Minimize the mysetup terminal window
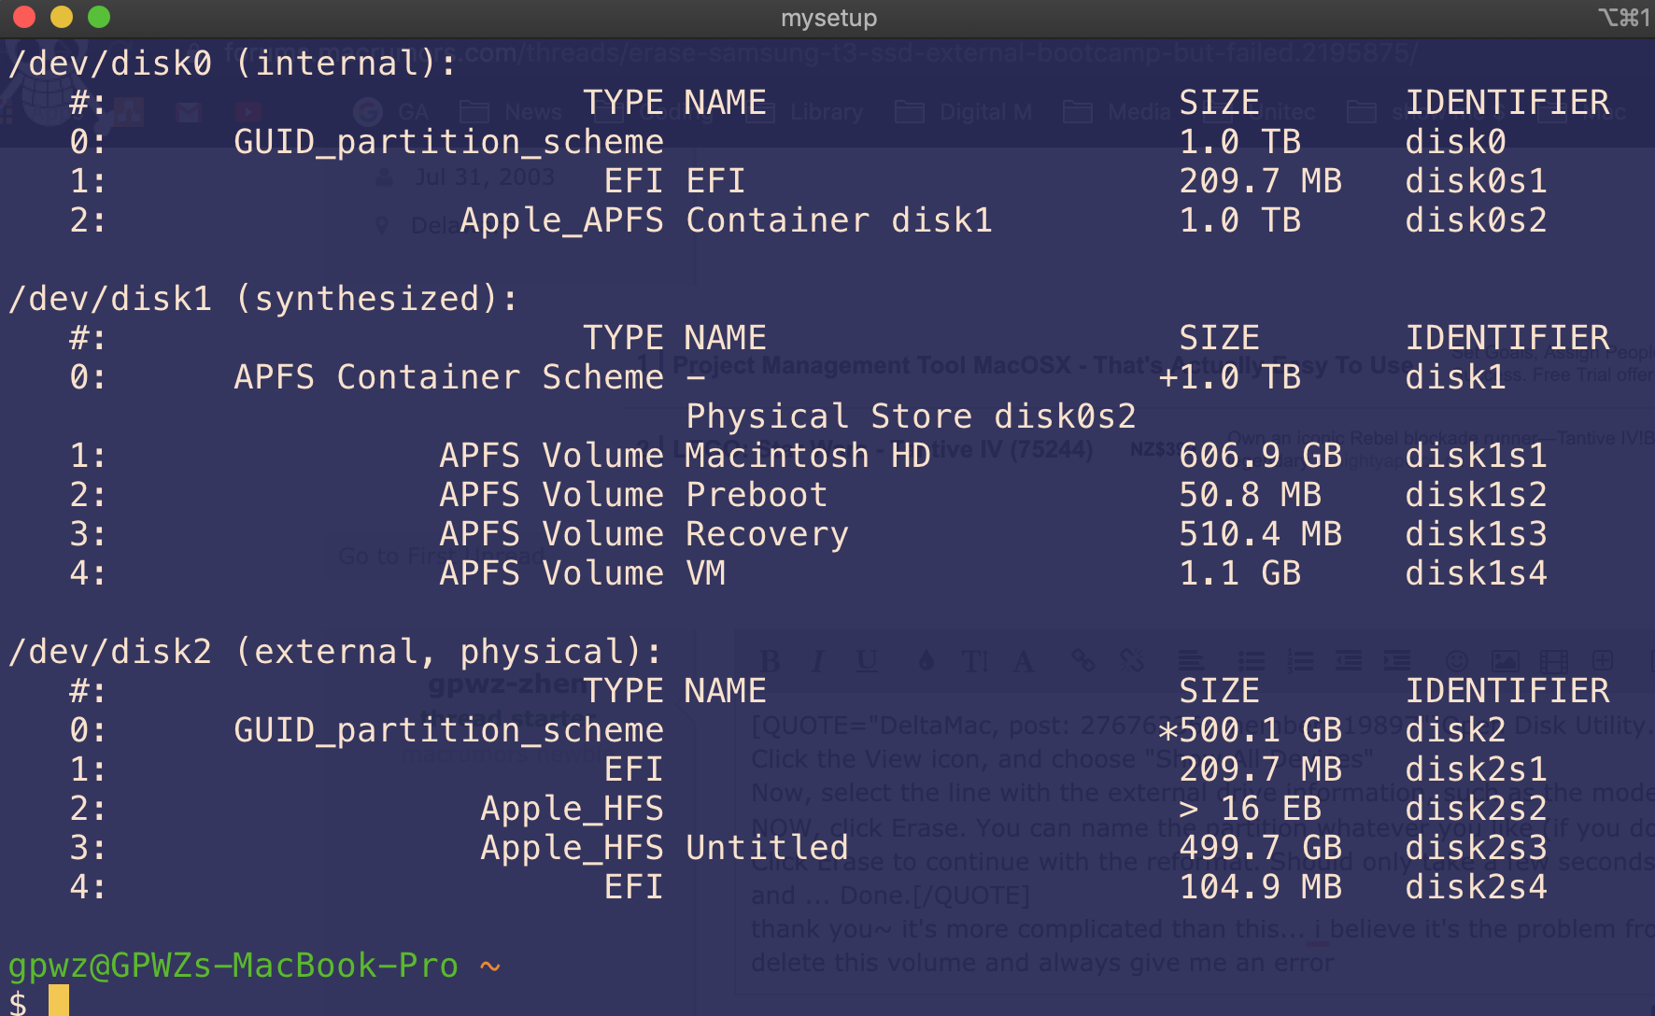The height and width of the screenshot is (1016, 1655). coord(62,17)
